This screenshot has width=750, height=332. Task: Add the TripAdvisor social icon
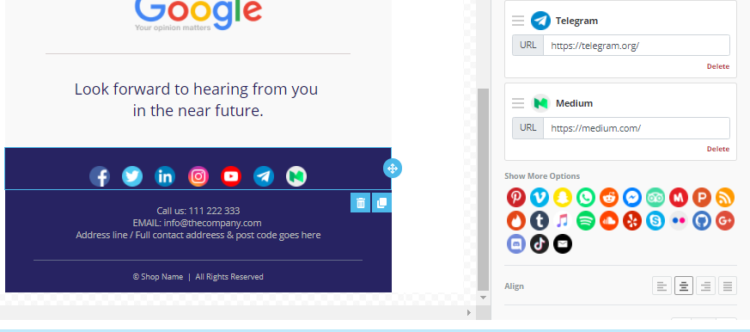point(655,197)
